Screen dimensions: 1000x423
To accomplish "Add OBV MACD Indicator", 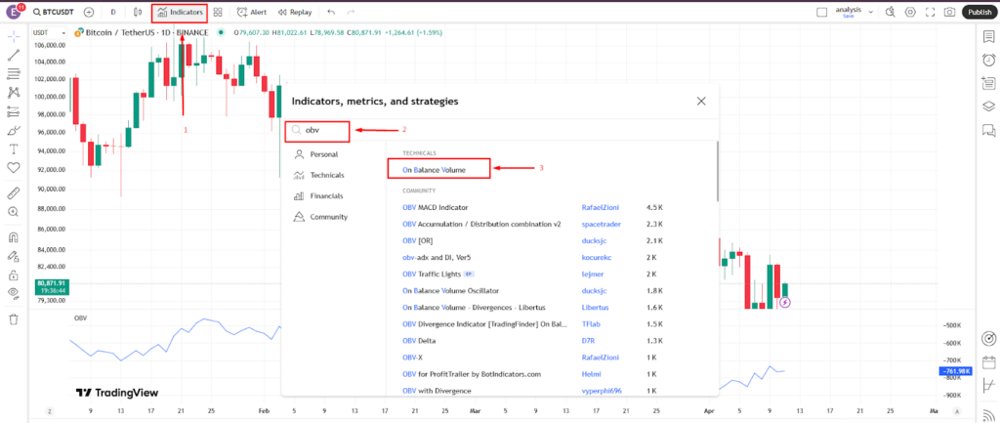I will coord(435,207).
